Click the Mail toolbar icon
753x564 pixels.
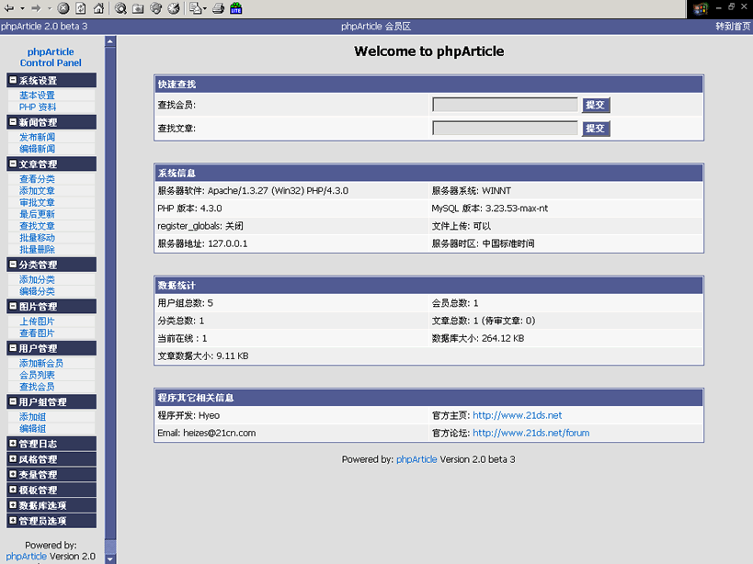196,8
